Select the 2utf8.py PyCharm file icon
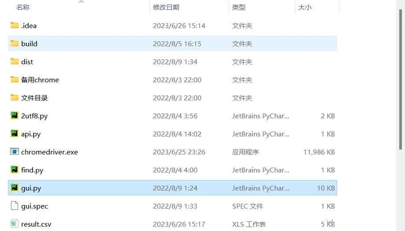The image size is (405, 231). (15, 116)
